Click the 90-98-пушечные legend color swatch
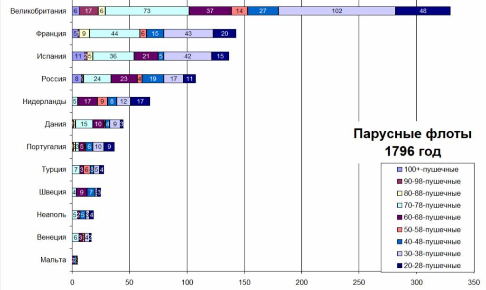Viewport: 486px width, 290px height. [400, 181]
